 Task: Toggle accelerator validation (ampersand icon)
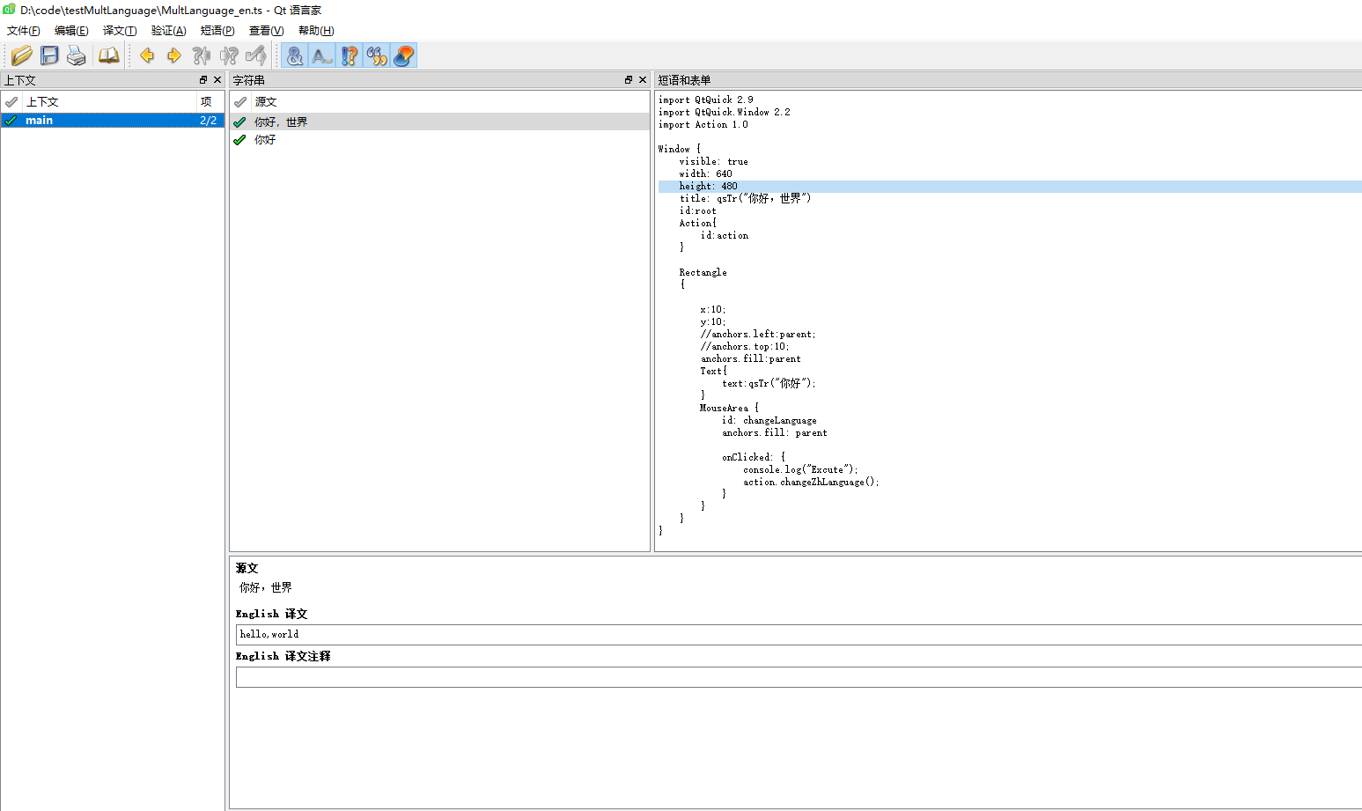(295, 55)
